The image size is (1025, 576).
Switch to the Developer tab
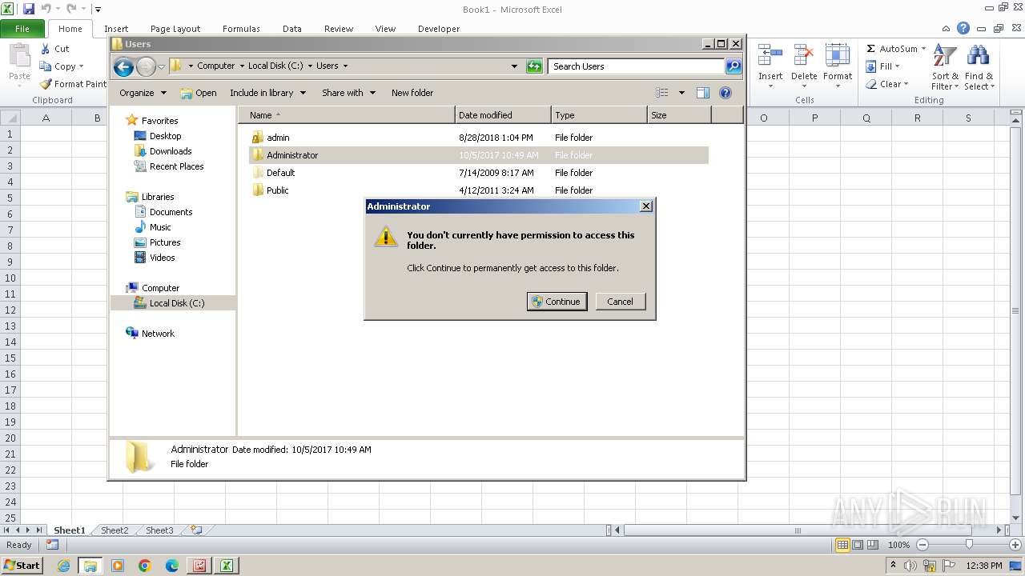tap(439, 29)
